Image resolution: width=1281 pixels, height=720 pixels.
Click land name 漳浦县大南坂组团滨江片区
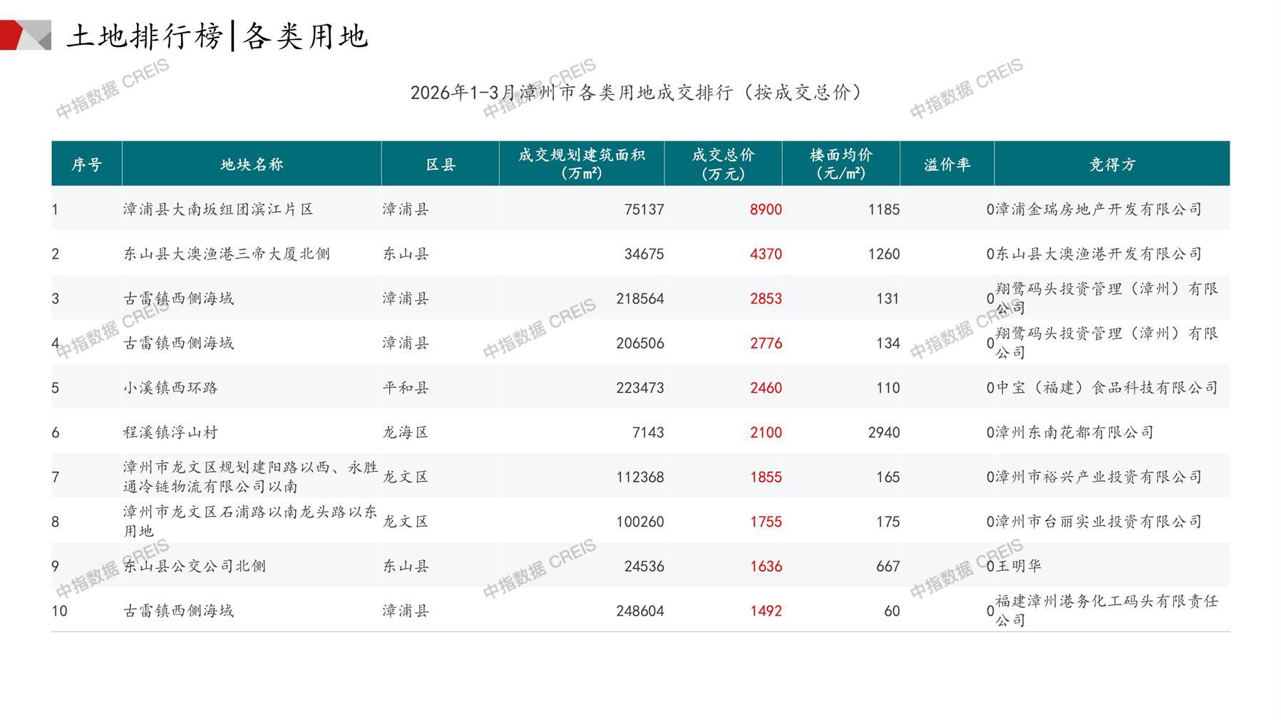(218, 210)
